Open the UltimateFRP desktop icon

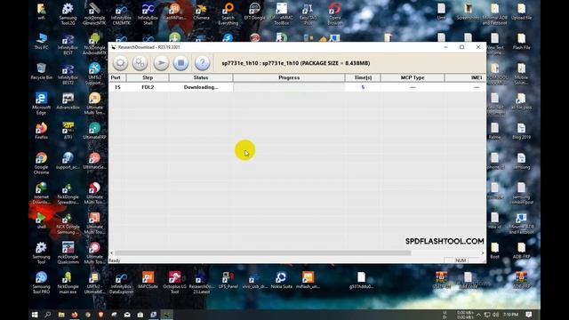pyautogui.click(x=94, y=131)
